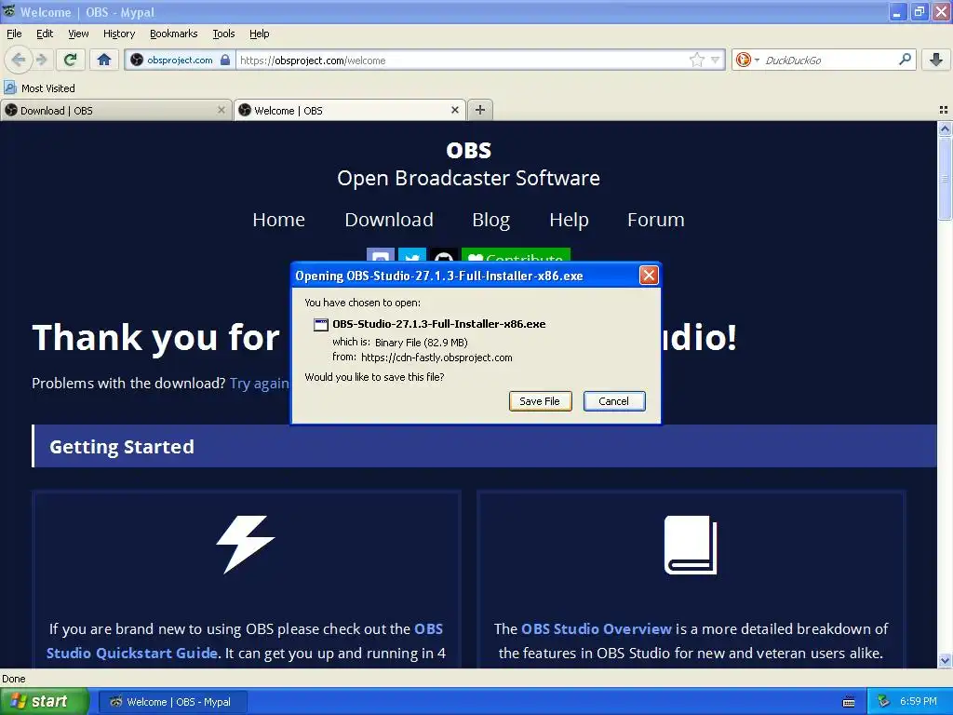Click the 6:59 PM clock

pos(919,702)
